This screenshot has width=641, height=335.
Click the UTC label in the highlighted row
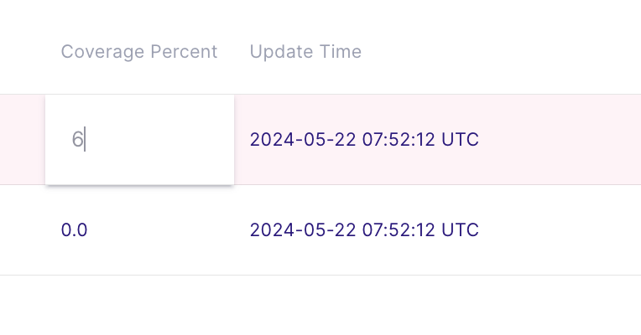[460, 140]
